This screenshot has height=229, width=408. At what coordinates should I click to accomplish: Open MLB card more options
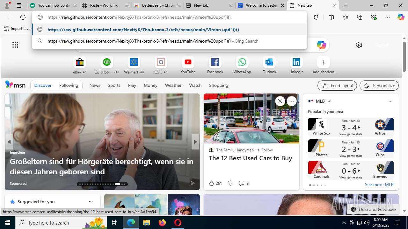tap(389, 101)
